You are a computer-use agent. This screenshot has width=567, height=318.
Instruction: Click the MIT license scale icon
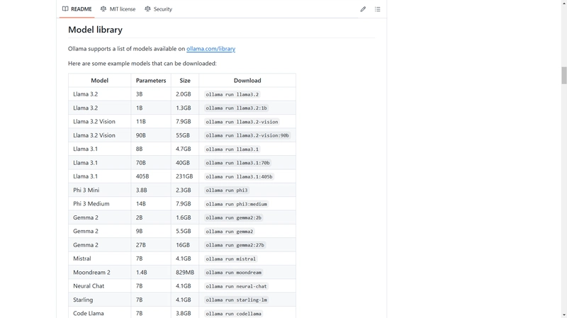tap(103, 8)
